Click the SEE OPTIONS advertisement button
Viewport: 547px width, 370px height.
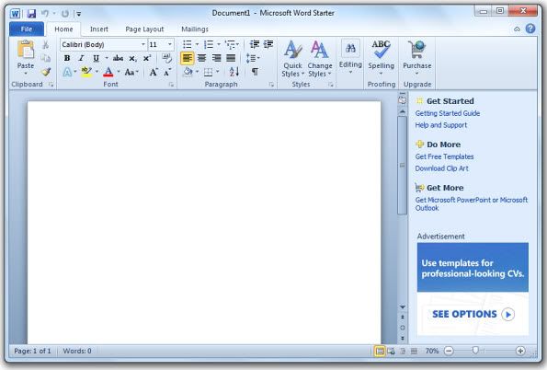pos(473,314)
